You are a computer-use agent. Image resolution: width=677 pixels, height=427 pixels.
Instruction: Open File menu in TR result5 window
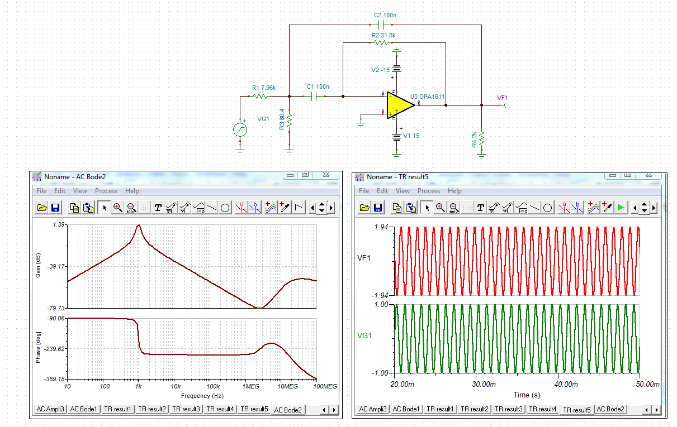[364, 191]
